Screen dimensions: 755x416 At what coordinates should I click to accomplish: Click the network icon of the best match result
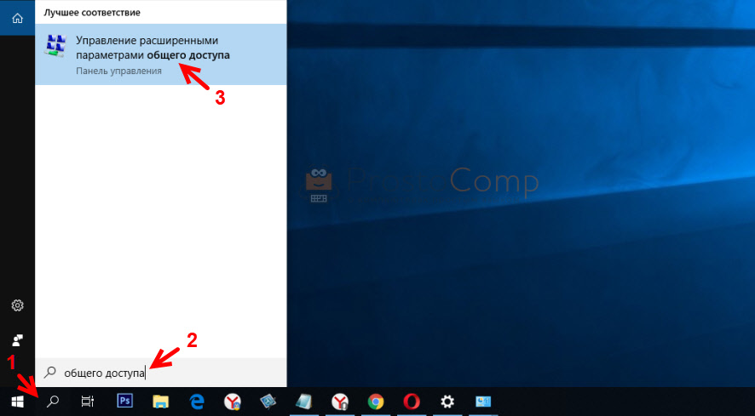point(56,46)
